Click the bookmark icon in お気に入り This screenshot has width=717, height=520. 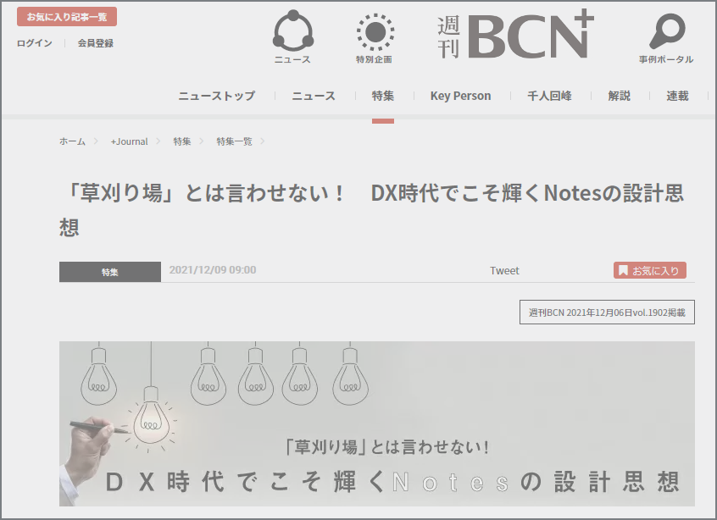(623, 270)
